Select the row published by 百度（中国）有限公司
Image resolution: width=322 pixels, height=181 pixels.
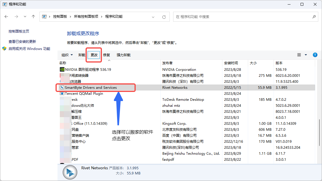tap(186, 135)
